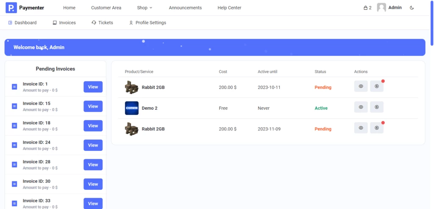Toggle dark mode moon icon

(412, 8)
